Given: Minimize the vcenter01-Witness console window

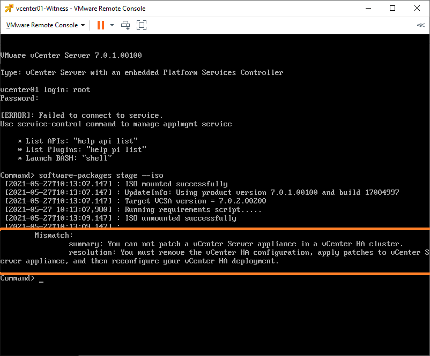Looking at the screenshot, I should tap(368, 8).
